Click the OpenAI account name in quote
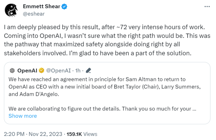 (28, 71)
